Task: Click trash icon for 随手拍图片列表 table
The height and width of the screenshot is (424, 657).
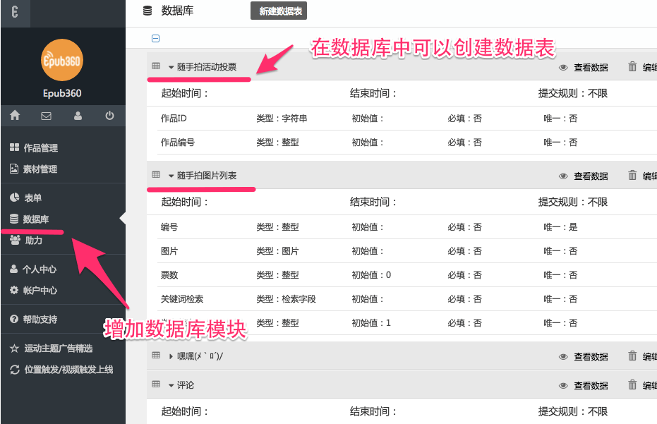Action: point(632,176)
